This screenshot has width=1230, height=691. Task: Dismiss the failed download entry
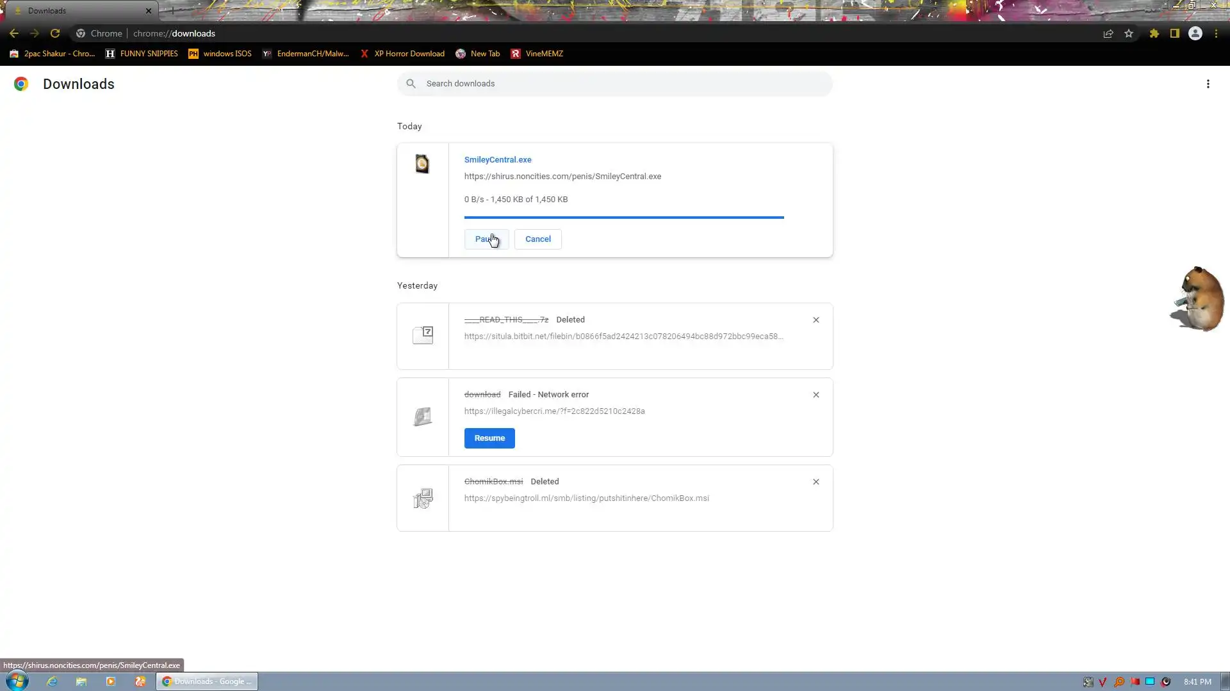(816, 395)
